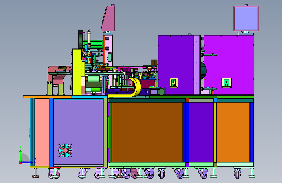The width and height of the screenshot is (282, 183).
Task: Select the pink angled monitor housing seen side-on
Action: pyautogui.click(x=108, y=18)
